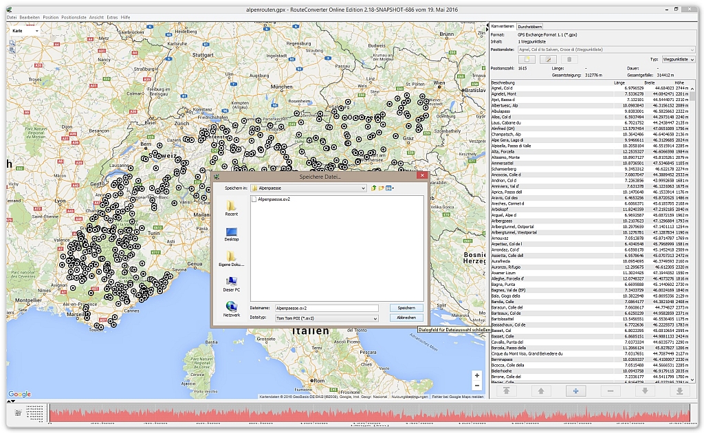
Task: Click the rename position list pencil icon
Action: click(548, 60)
